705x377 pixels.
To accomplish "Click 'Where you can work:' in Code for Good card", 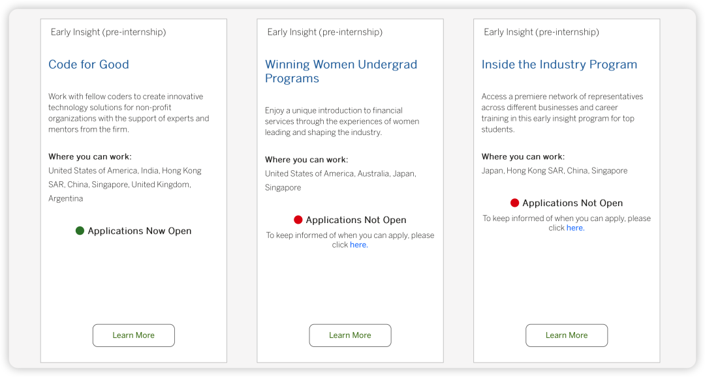I will coord(90,157).
